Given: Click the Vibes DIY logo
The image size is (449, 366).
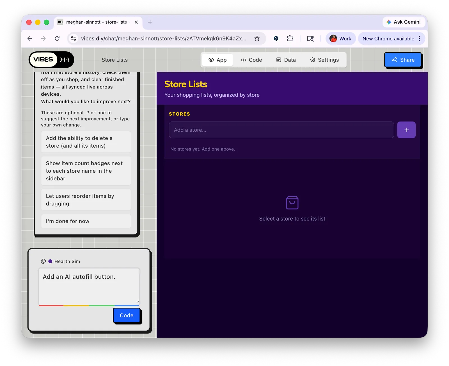Looking at the screenshot, I should 51,60.
